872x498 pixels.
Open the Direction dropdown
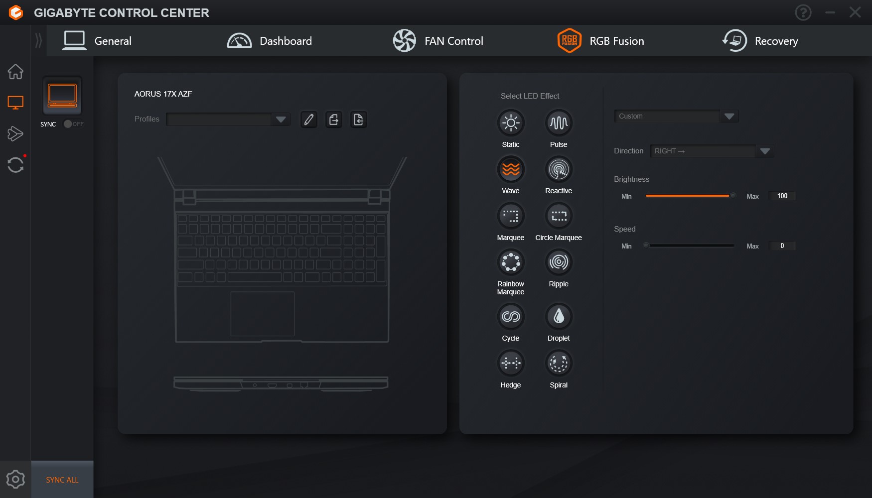click(712, 151)
